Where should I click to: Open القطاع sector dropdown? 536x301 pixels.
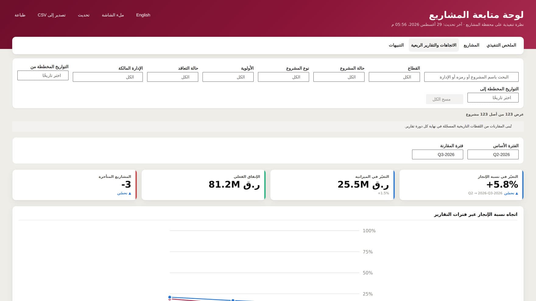(394, 77)
